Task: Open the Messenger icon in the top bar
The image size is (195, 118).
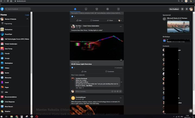Action: pyautogui.click(x=182, y=9)
